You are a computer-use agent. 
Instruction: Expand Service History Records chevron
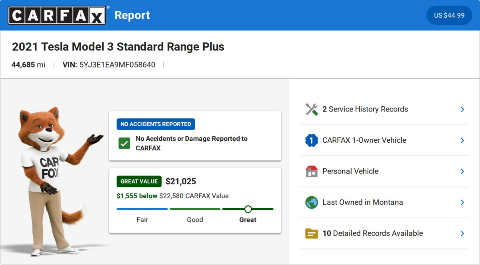[x=462, y=109]
